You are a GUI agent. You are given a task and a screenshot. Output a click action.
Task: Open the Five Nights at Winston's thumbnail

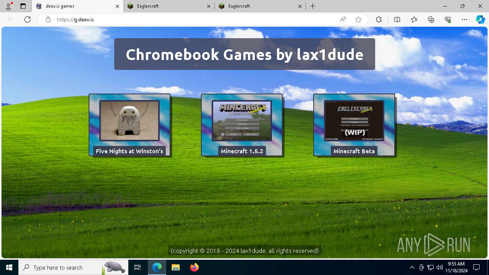point(130,121)
